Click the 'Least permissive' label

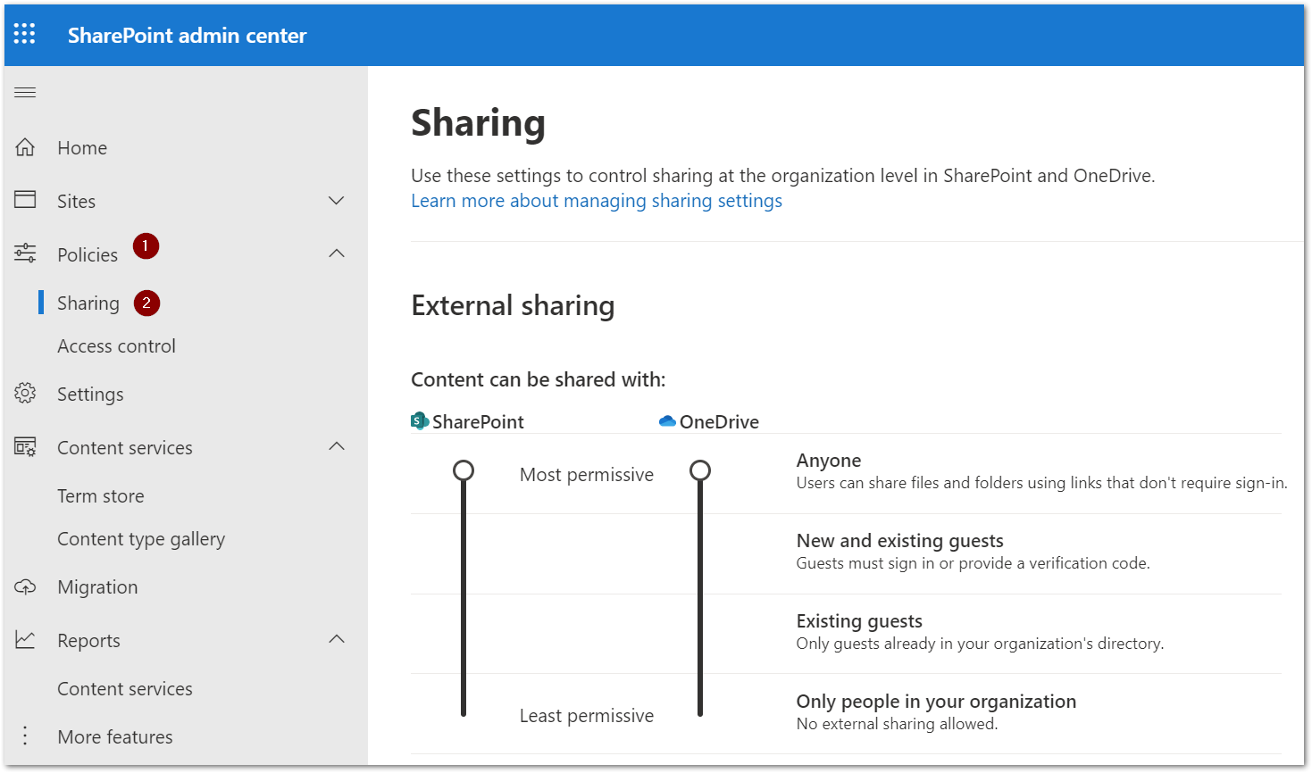[x=587, y=716]
